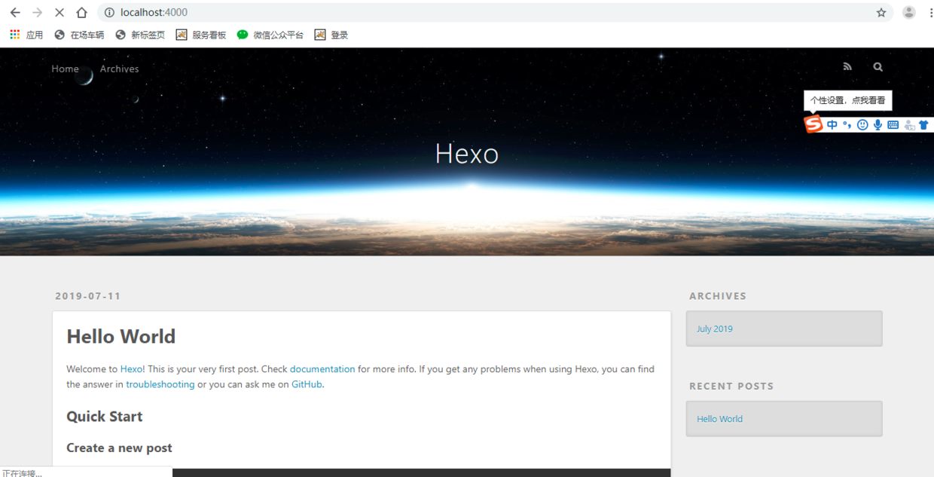934x477 pixels.
Task: Go to the browser home page icon
Action: (x=81, y=13)
